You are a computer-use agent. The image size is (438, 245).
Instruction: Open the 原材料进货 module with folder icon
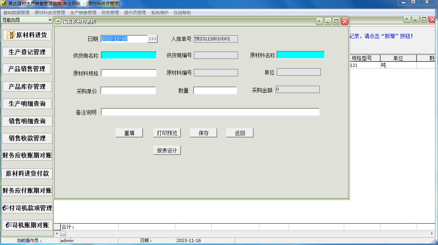(x=27, y=35)
